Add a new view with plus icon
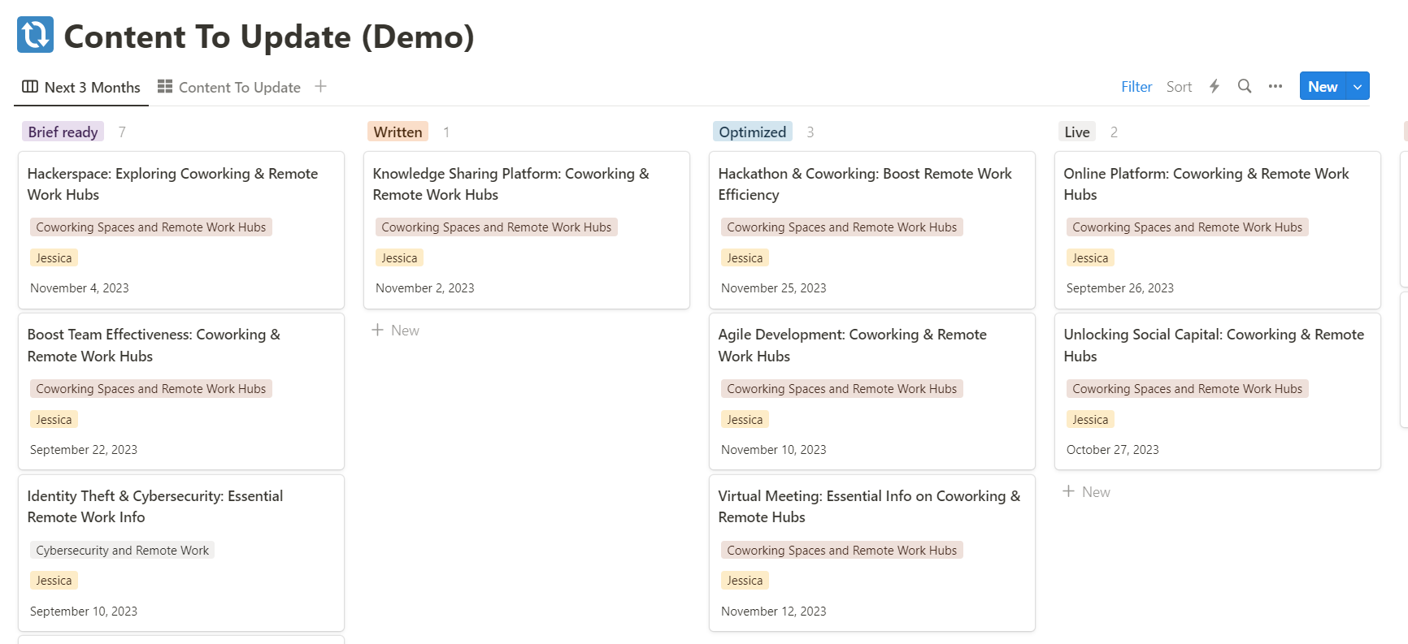Image resolution: width=1408 pixels, height=644 pixels. [320, 86]
